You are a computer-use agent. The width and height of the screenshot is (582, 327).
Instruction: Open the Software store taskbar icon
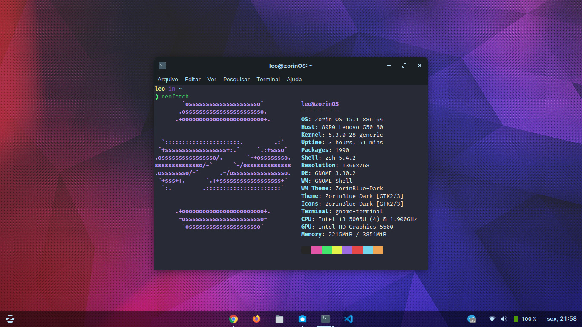coord(303,318)
